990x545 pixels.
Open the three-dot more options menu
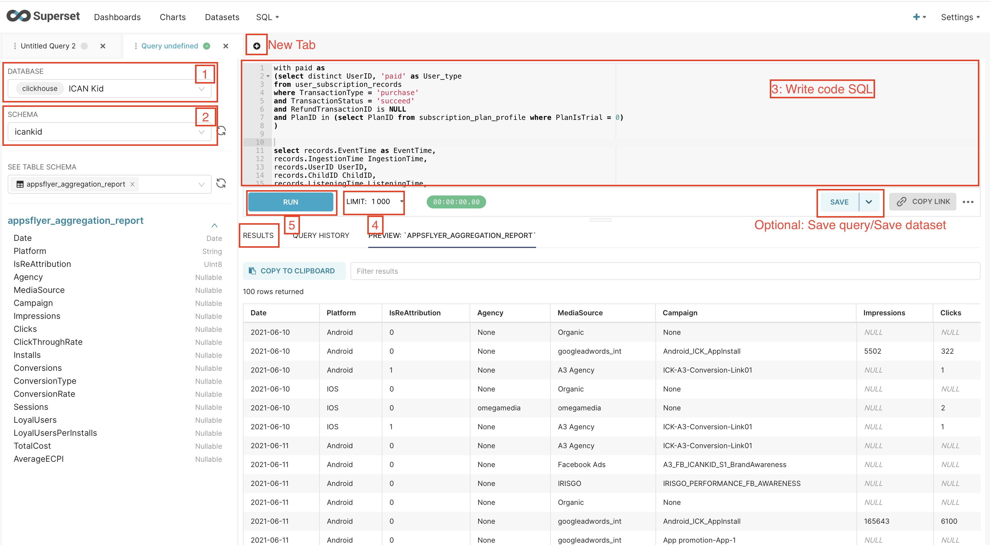[968, 202]
